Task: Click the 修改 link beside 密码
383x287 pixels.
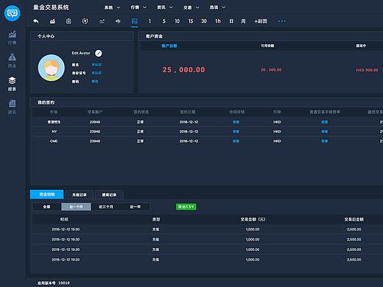Action: (x=95, y=81)
